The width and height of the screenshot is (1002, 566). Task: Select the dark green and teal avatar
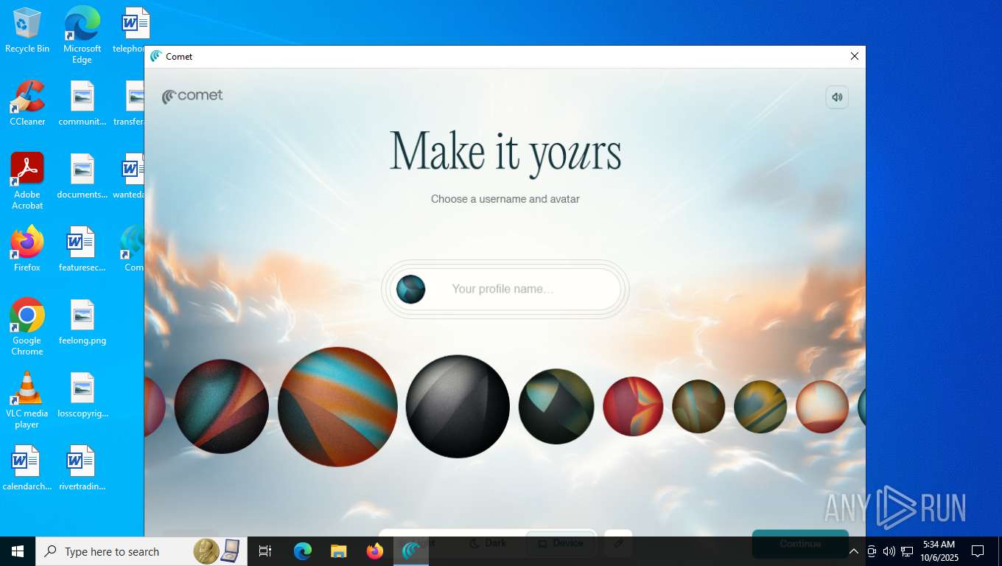556,407
